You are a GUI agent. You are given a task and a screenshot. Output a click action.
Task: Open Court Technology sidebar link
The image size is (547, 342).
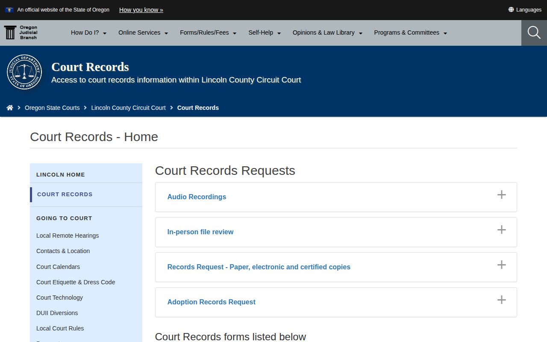point(59,298)
